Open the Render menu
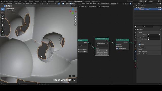The height and width of the screenshot is (91, 162). coord(11,1)
